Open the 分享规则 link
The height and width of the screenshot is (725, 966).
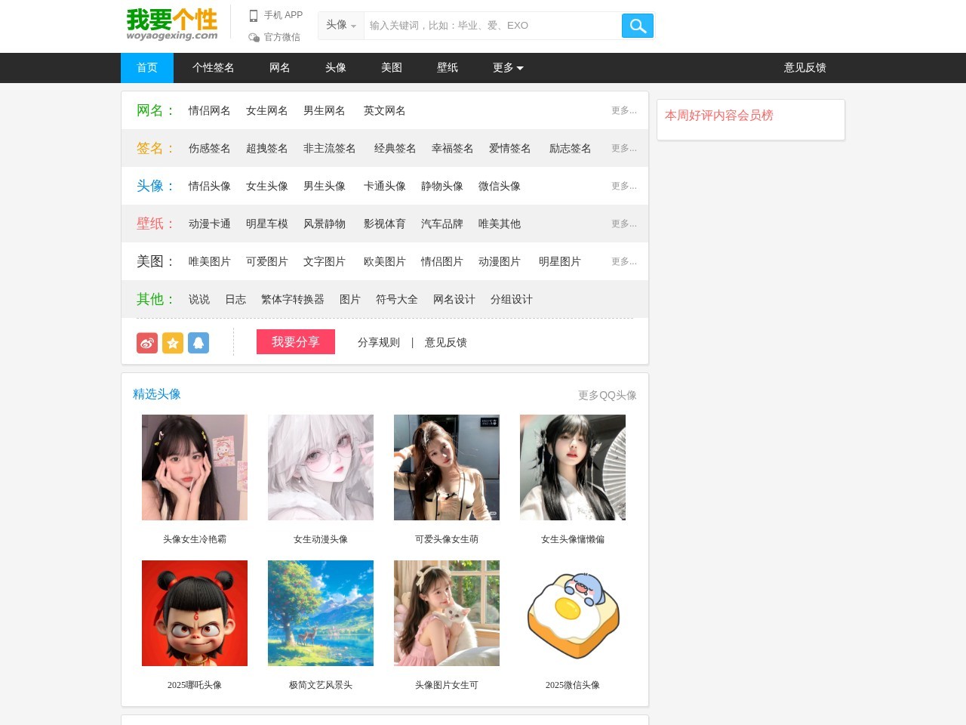378,342
